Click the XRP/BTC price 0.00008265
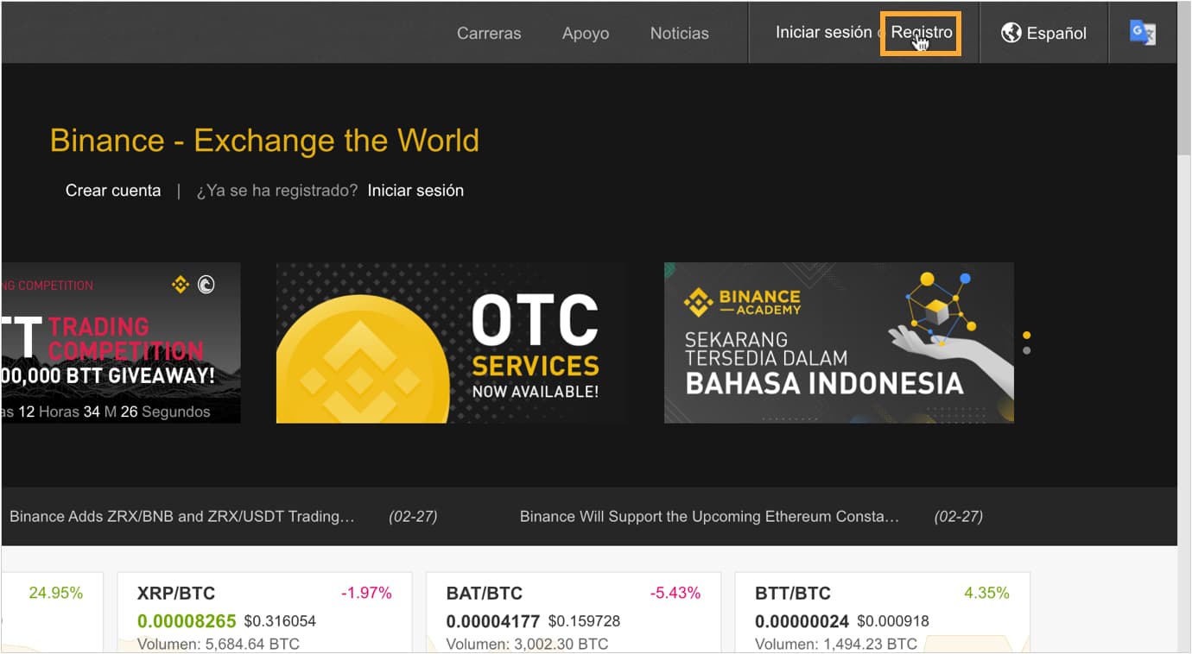The height and width of the screenshot is (654, 1192). click(187, 621)
